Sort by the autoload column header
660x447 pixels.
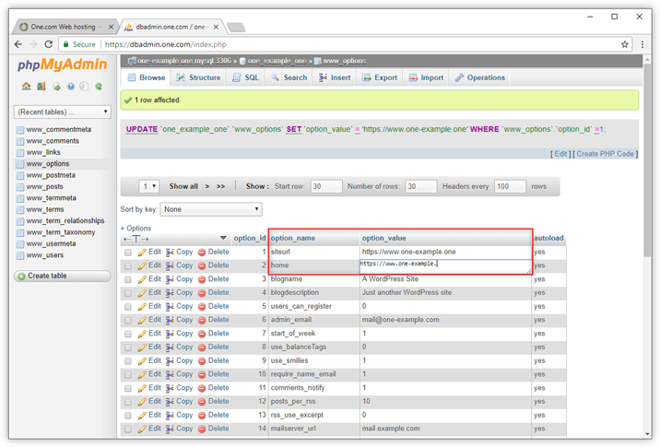(548, 238)
